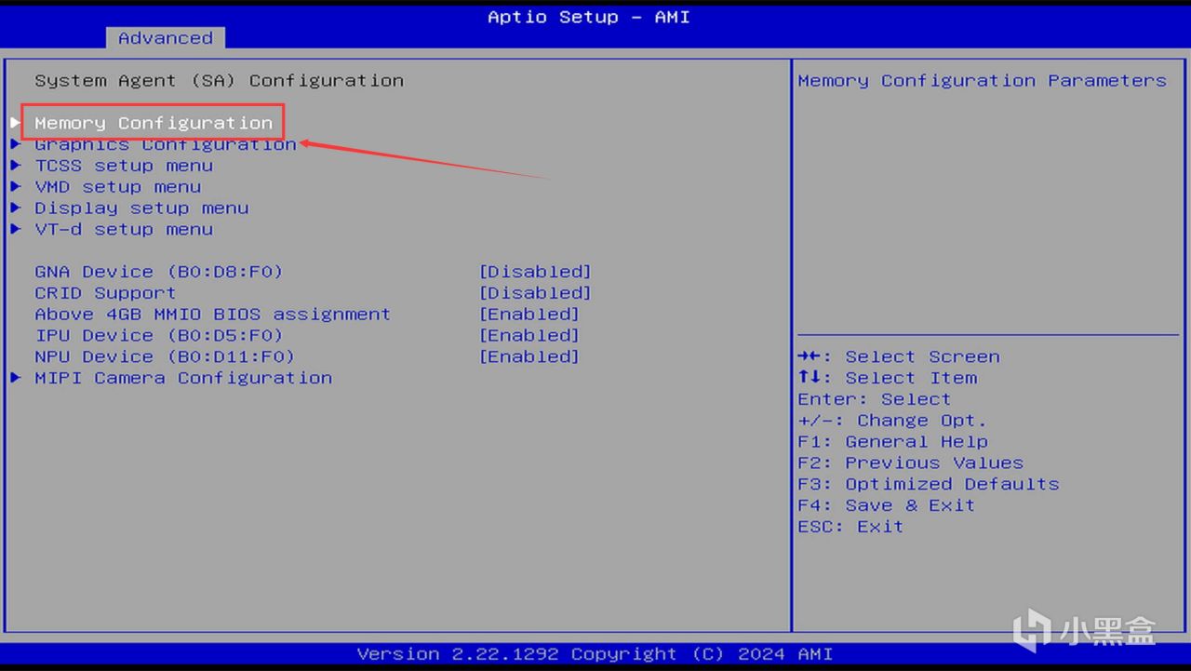Click the ESC: Exit hint
Viewport: 1191px width, 671px height.
click(850, 528)
